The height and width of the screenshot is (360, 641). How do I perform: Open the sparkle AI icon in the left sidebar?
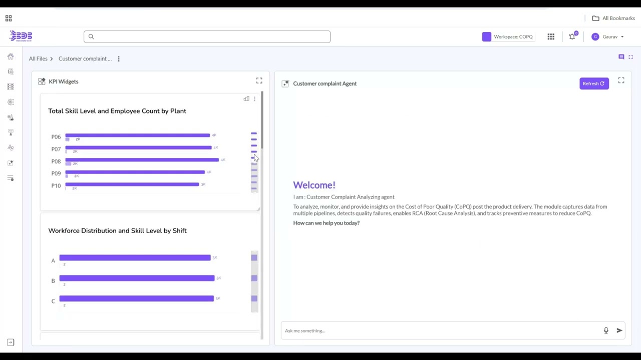[x=11, y=163]
